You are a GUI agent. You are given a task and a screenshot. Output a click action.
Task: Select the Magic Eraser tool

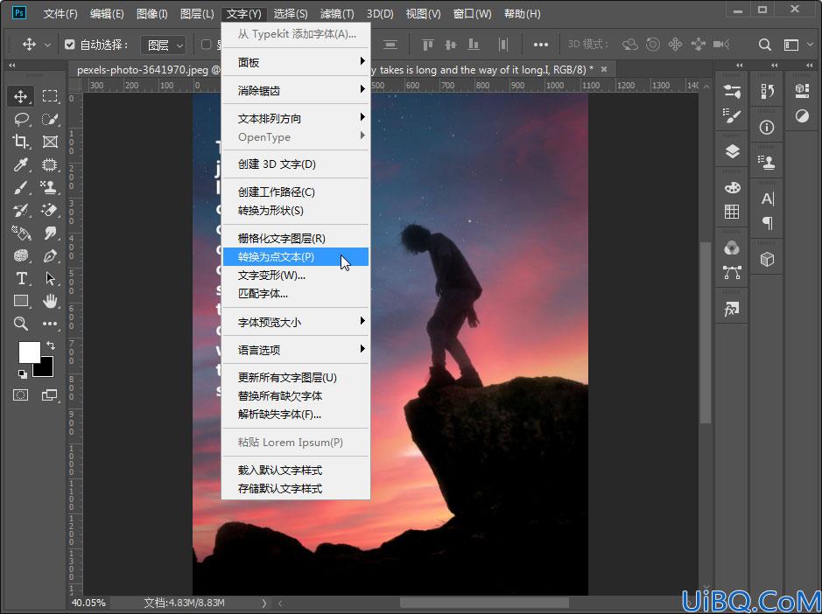[50, 211]
